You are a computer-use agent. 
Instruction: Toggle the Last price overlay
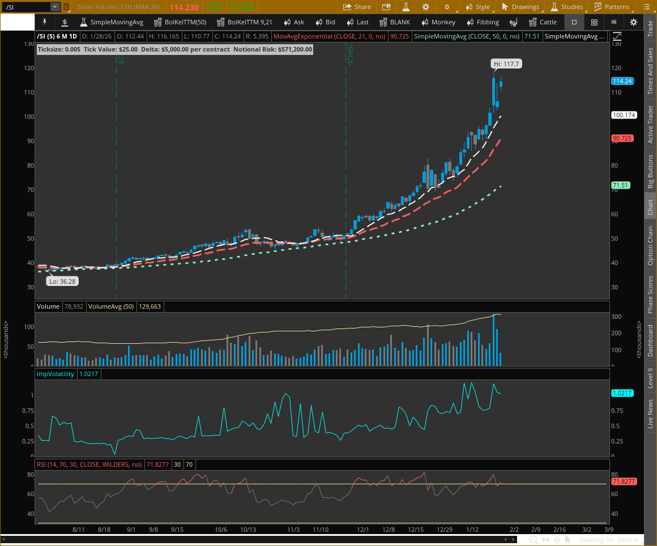pyautogui.click(x=358, y=22)
